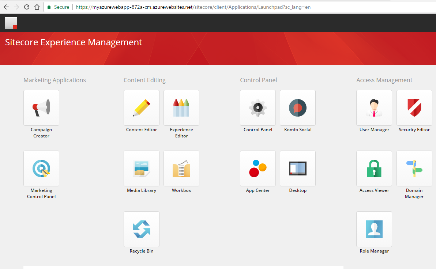Screen dimensions: 436x269
Task: Open Experience Editor crayons icon
Action: point(181,108)
